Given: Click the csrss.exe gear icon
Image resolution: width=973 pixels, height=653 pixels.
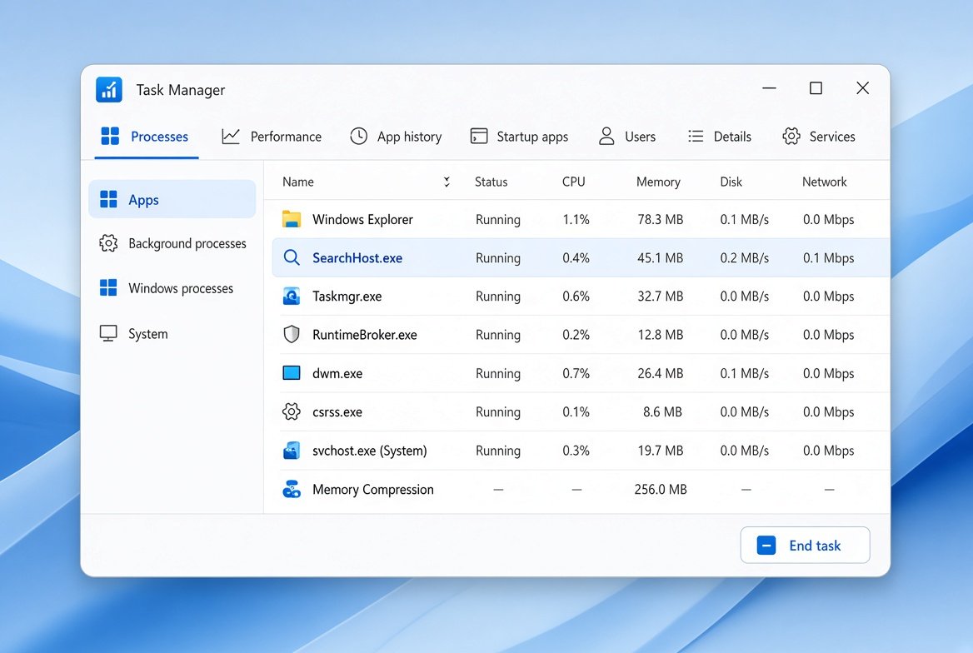Looking at the screenshot, I should (x=292, y=411).
